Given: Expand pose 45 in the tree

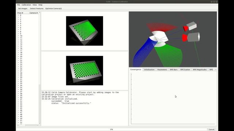Looking at the screenshot, I should tap(18, 108).
